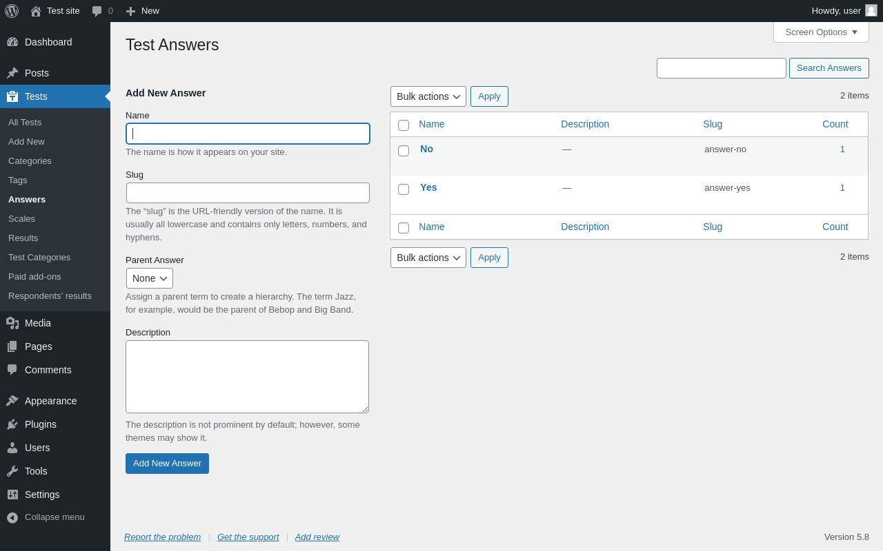The image size is (883, 551).
Task: Click the Appearance paintbrush icon
Action: [x=12, y=401]
